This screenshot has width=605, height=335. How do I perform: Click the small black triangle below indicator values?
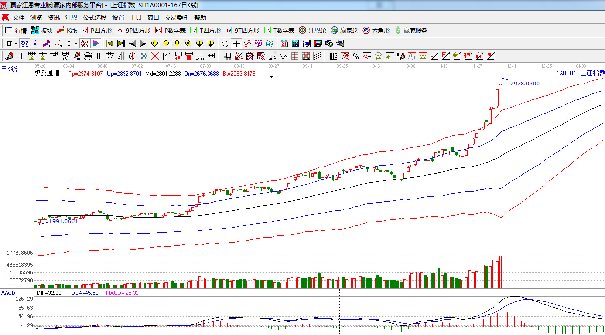point(272,77)
